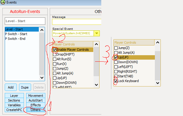The width and height of the screenshot is (183, 116).
Task: Click the event list scroll down arrow
Action: coord(42,78)
